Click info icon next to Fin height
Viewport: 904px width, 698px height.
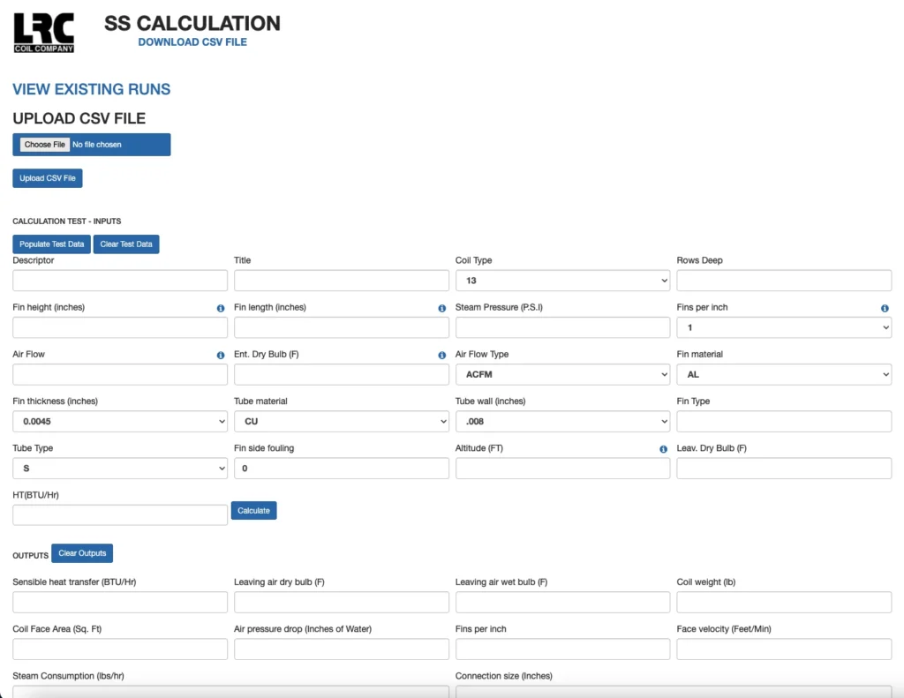coord(221,309)
